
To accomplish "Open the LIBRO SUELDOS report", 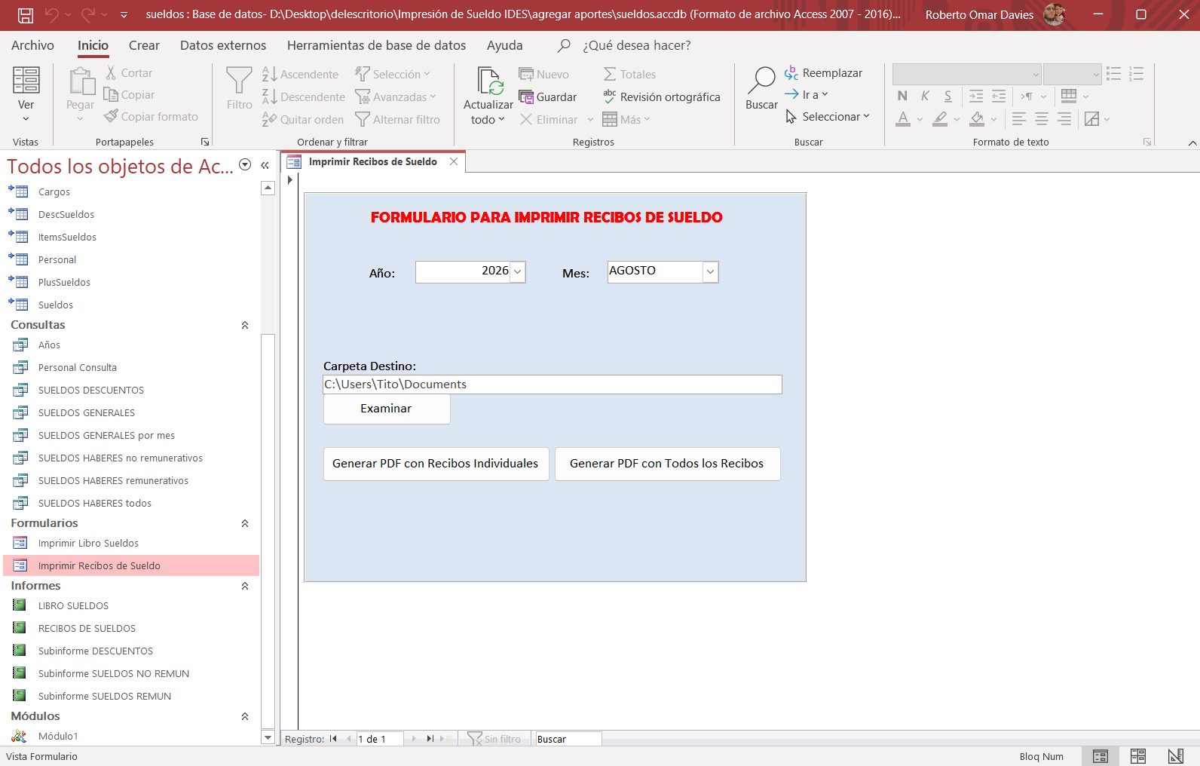I will click(73, 606).
